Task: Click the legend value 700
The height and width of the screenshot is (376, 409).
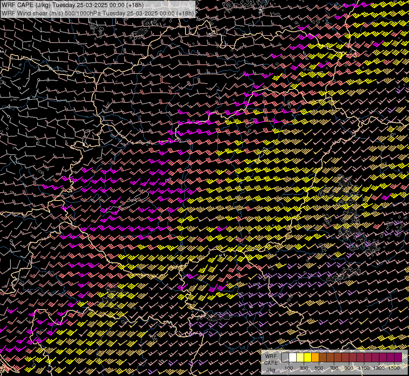Action: pyautogui.click(x=334, y=368)
